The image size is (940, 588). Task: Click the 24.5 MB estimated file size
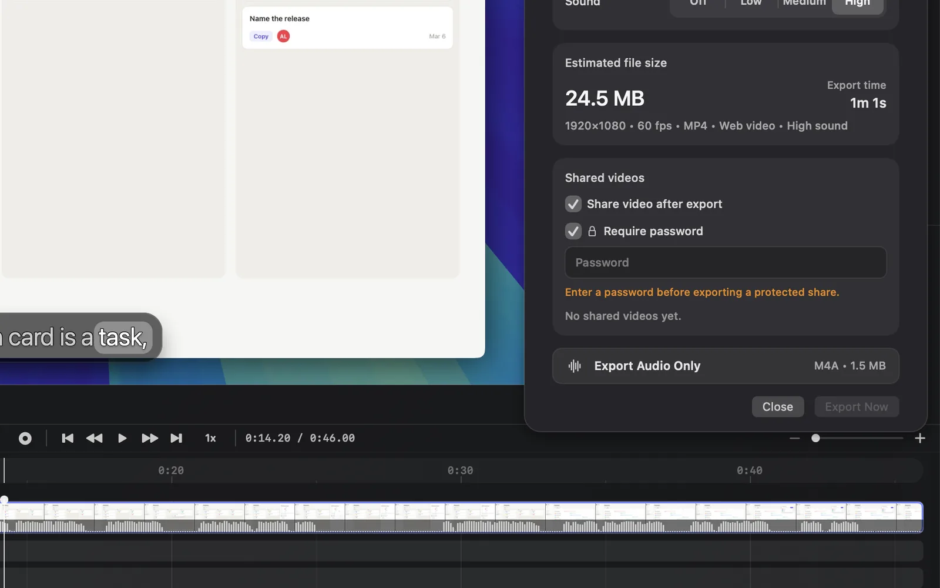(x=605, y=98)
